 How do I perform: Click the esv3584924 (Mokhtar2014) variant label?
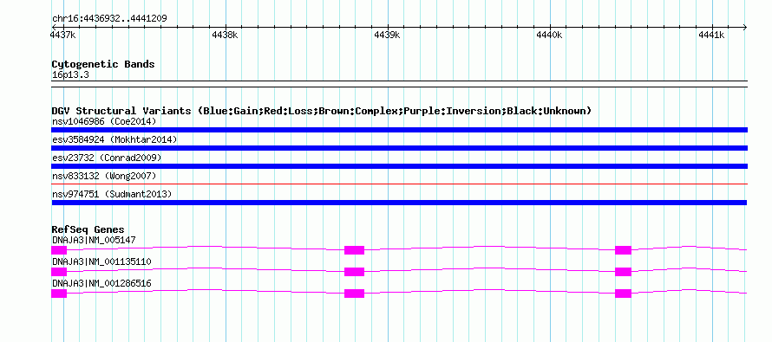(x=114, y=139)
